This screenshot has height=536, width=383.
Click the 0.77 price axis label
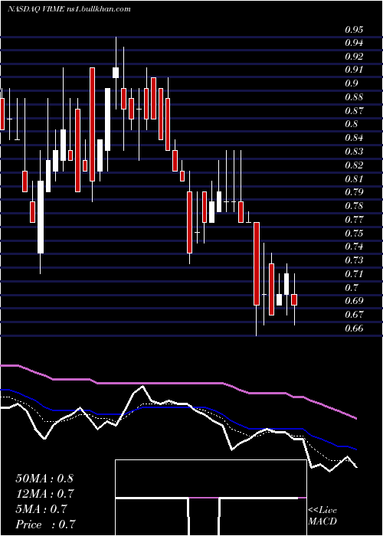(354, 220)
